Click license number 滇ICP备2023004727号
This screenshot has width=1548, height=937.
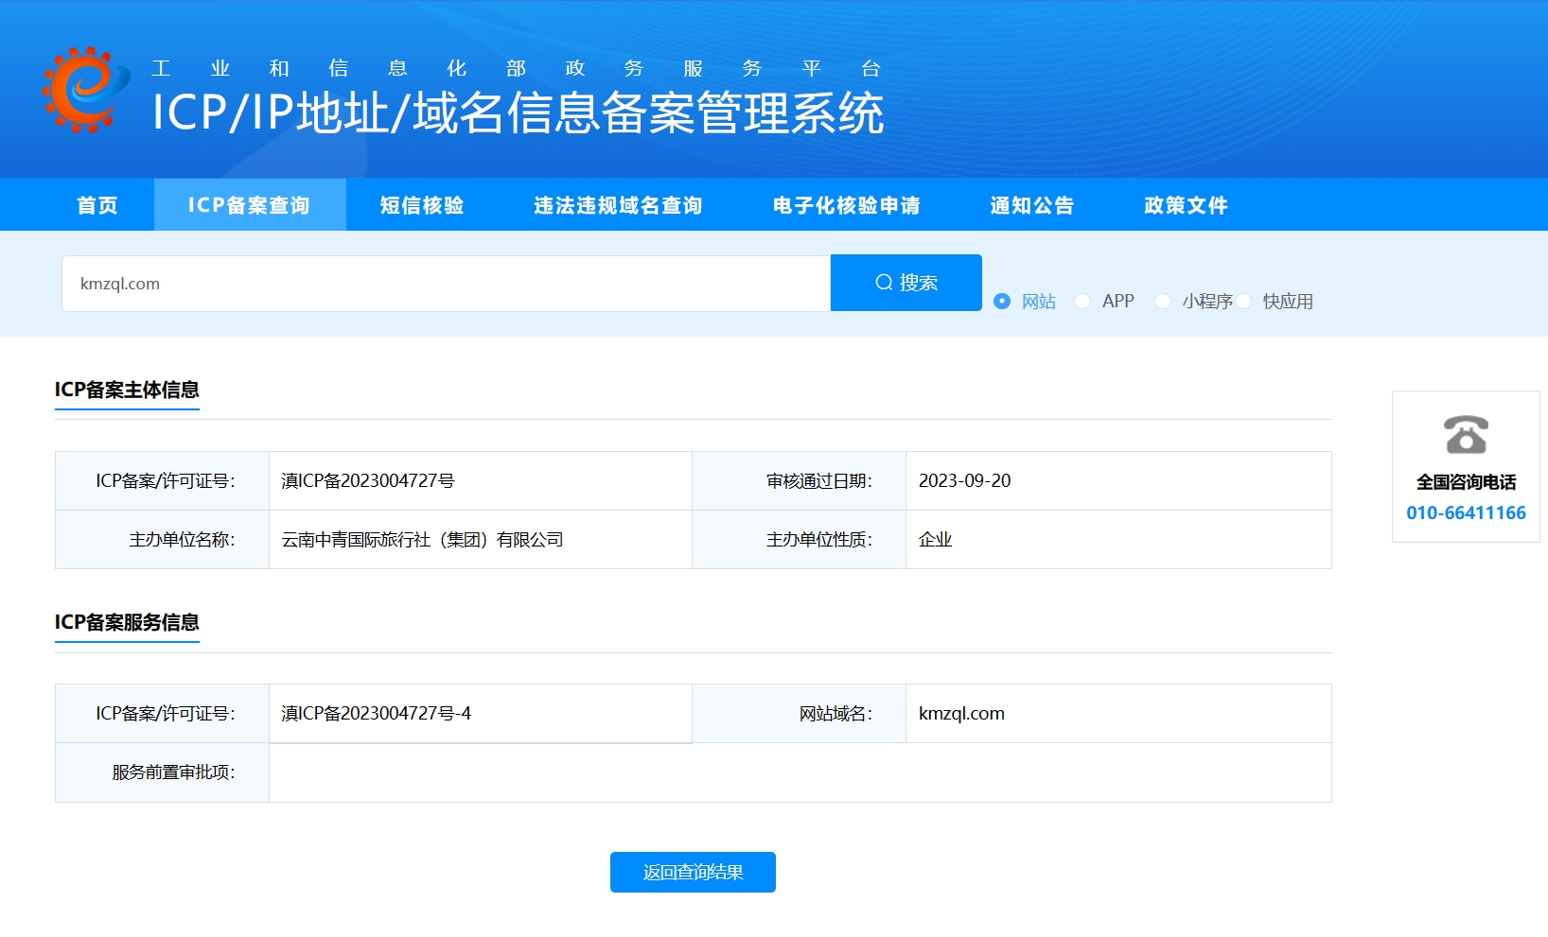pyautogui.click(x=368, y=480)
